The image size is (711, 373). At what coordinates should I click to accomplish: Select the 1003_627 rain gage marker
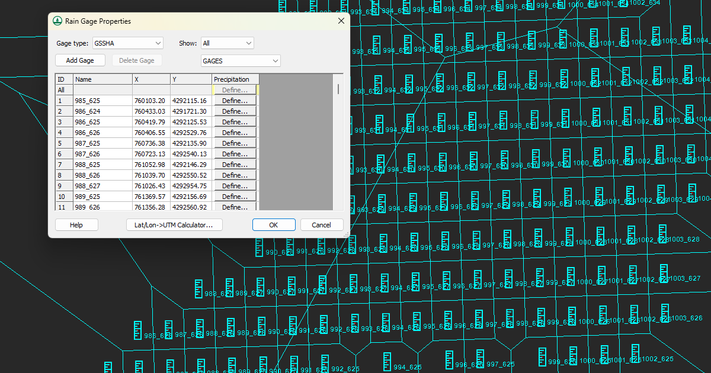[663, 274]
